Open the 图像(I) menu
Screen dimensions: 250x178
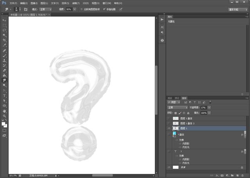[x=34, y=3]
